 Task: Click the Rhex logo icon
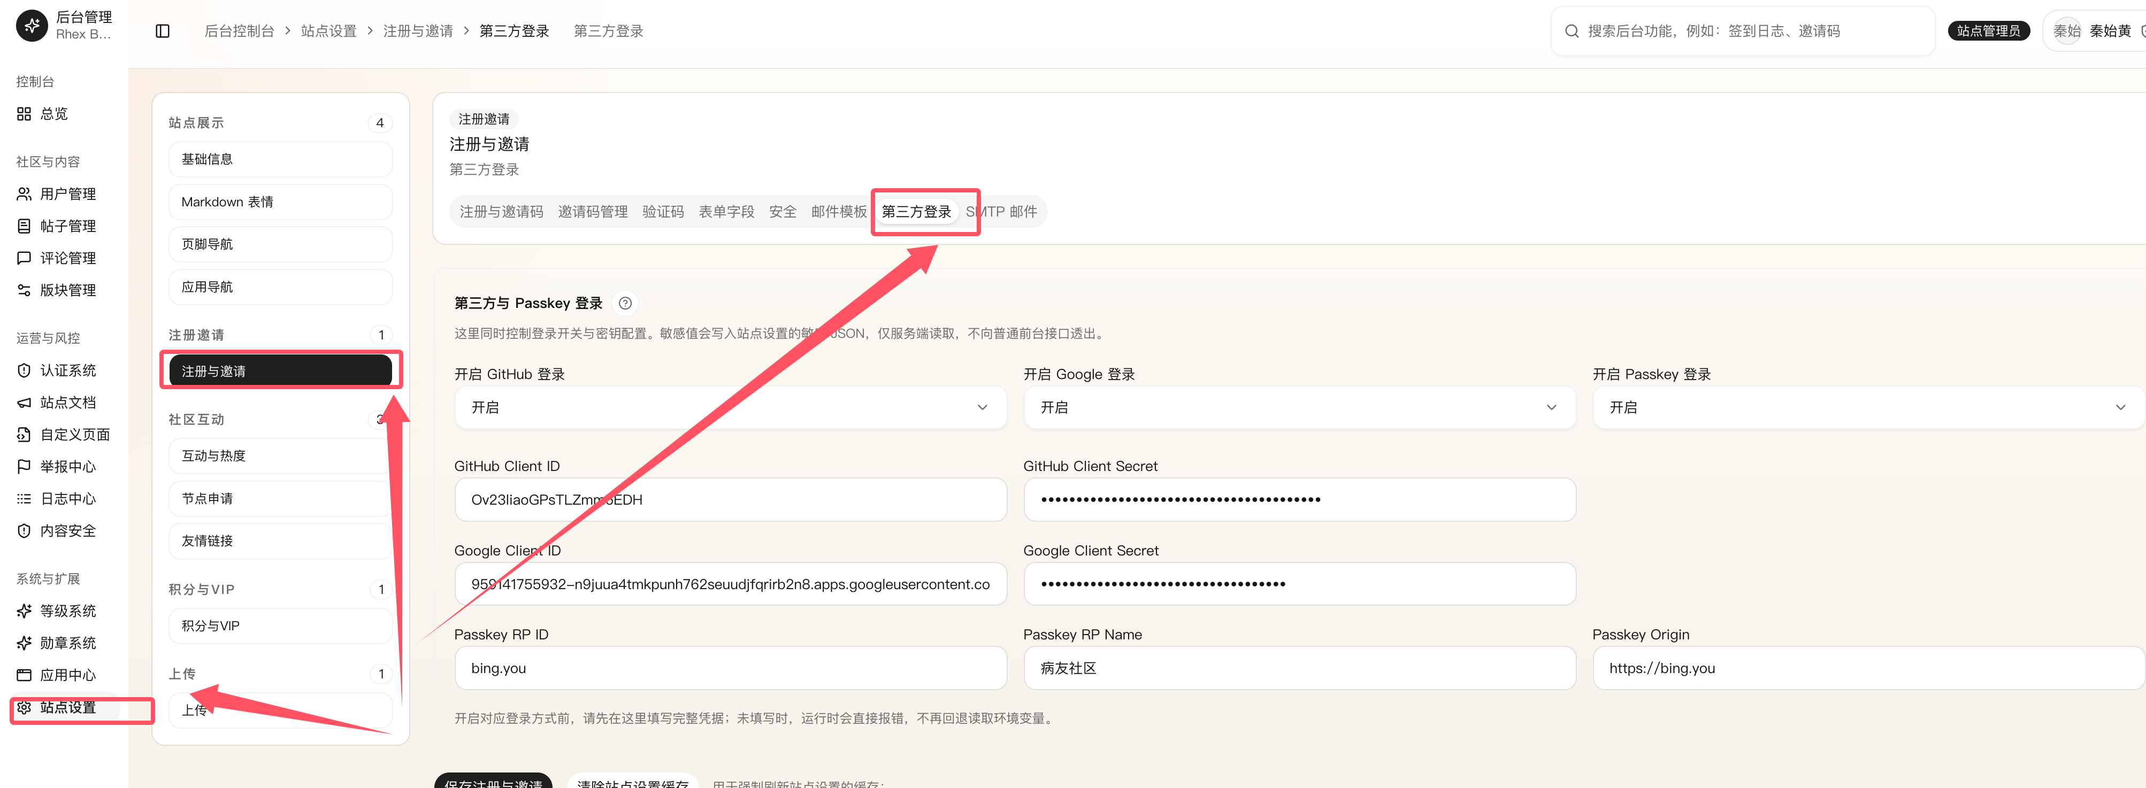click(x=32, y=25)
